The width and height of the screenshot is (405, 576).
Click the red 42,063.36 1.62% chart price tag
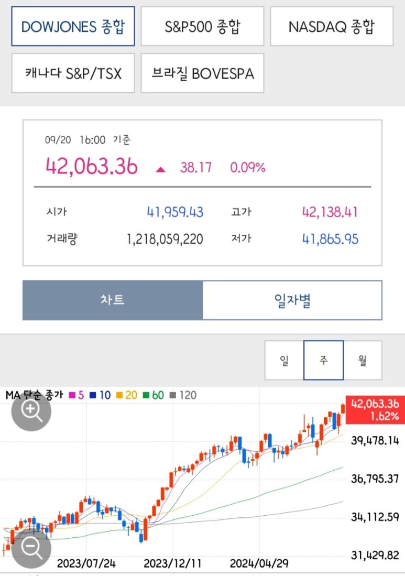375,409
